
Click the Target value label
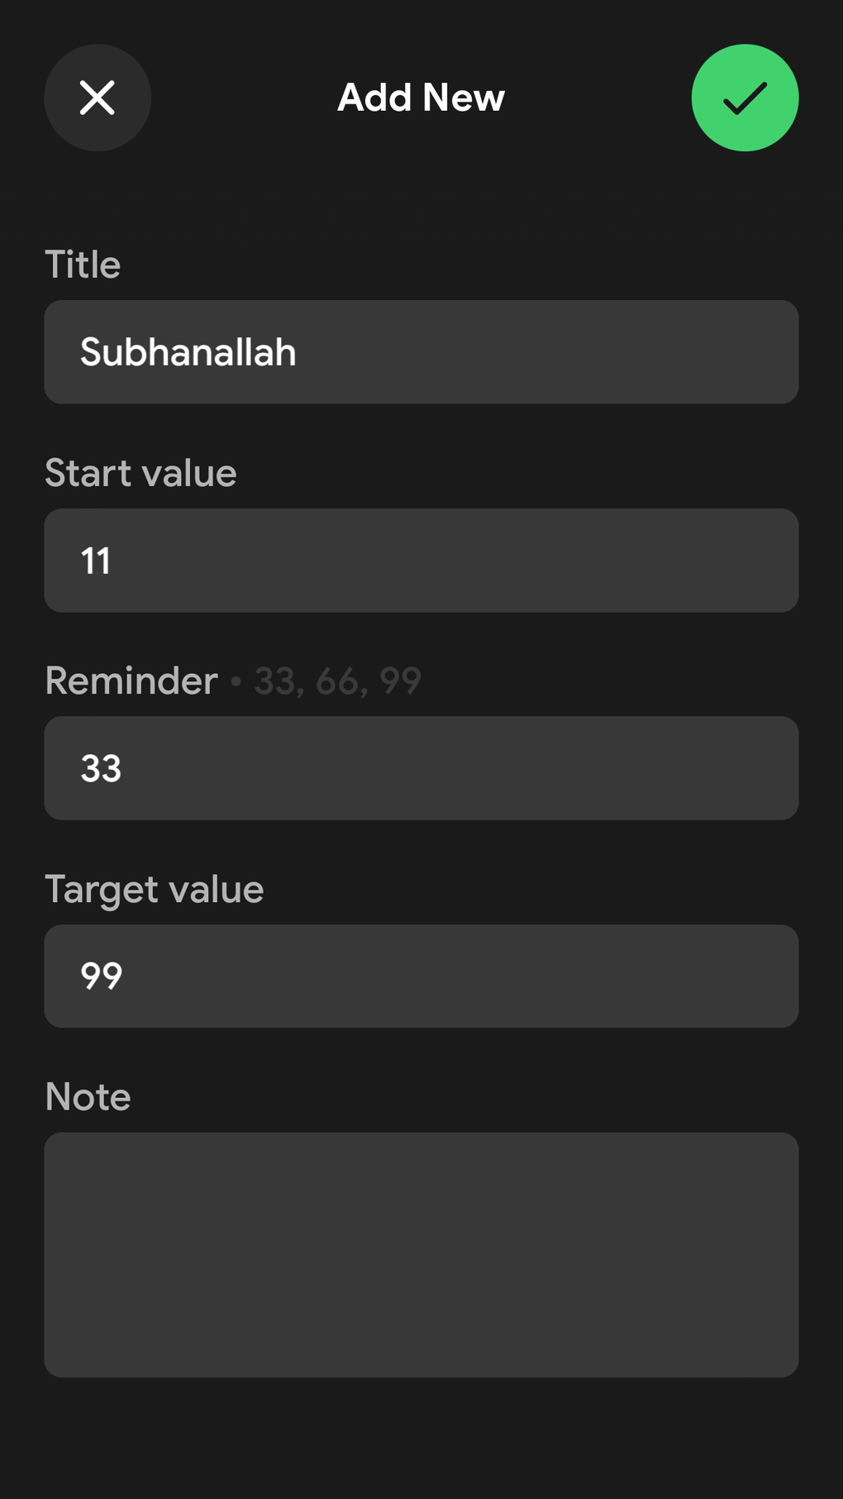tap(155, 889)
